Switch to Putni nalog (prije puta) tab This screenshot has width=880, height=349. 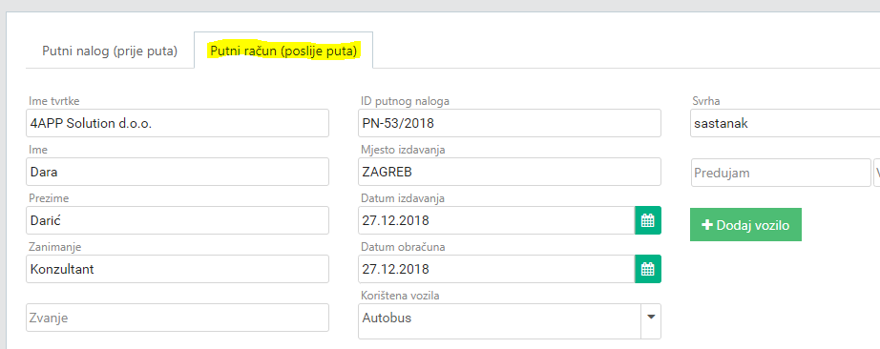(x=110, y=51)
